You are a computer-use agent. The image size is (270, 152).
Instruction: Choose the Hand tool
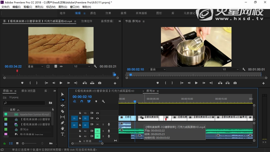[x=63, y=129]
